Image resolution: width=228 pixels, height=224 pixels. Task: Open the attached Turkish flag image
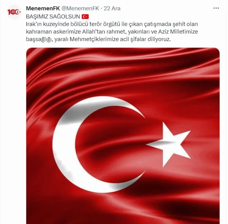pos(123,136)
